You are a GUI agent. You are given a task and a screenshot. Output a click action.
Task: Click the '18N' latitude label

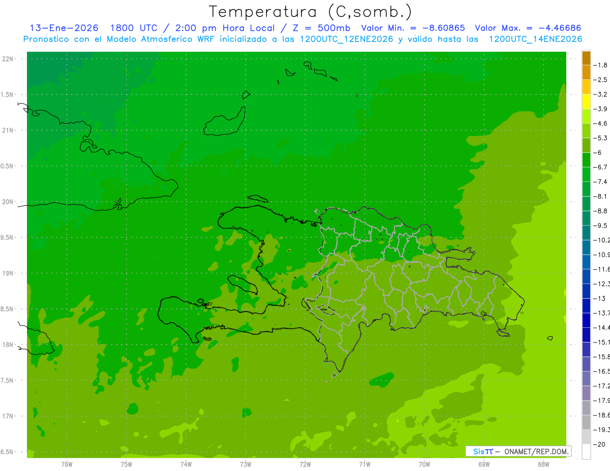(7, 344)
